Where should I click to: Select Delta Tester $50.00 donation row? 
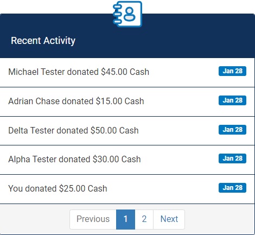(127, 131)
